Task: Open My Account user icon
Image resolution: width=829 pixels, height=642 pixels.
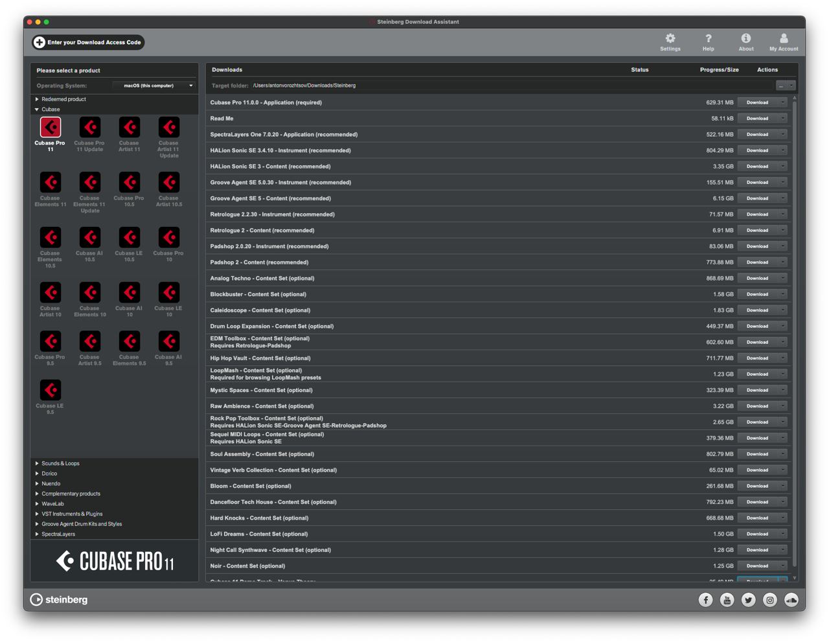Action: [784, 39]
